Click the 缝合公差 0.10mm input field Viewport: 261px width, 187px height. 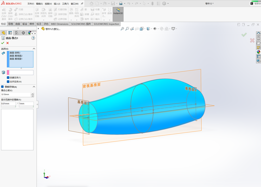[x=16, y=94]
